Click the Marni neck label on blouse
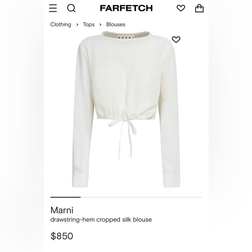252x252 pixels. [126, 37]
